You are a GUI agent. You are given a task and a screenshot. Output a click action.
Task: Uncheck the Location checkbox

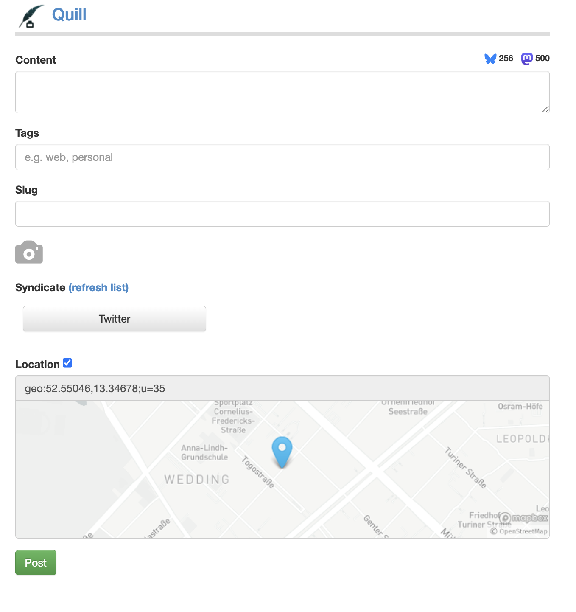67,363
